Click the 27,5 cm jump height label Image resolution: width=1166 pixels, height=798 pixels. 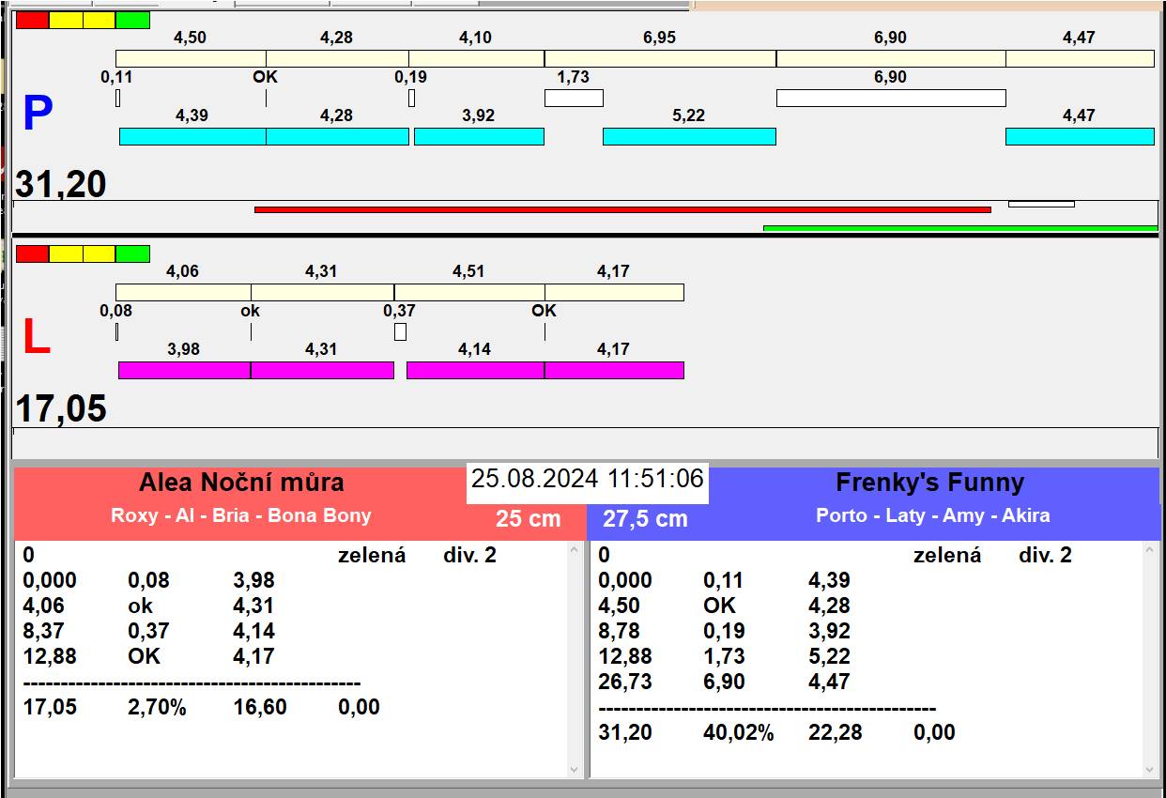tap(645, 518)
